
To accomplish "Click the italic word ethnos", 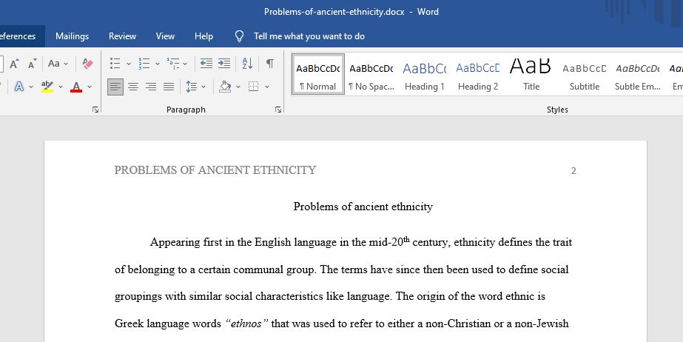I will [x=246, y=323].
